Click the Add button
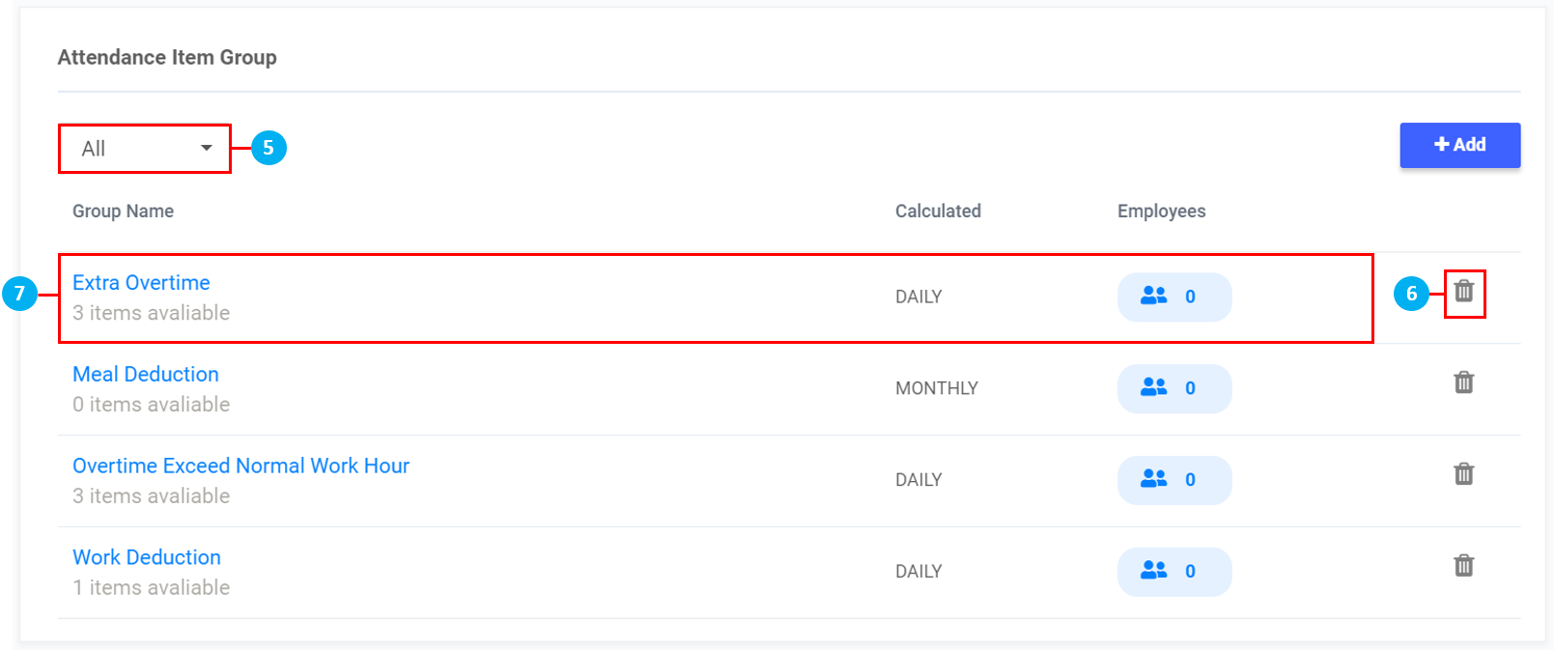Image resolution: width=1554 pixels, height=650 pixels. (1459, 145)
